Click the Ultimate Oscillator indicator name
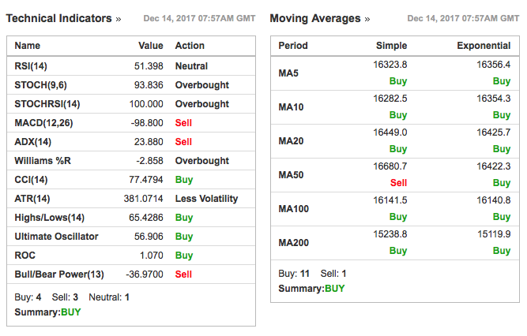The width and height of the screenshot is (527, 336). (x=55, y=237)
